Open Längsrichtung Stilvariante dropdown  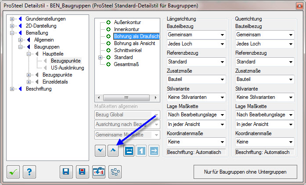(196, 97)
